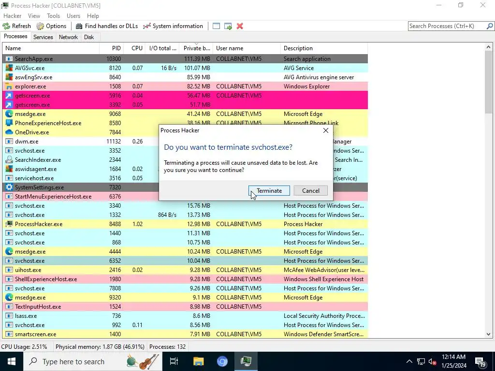The height and width of the screenshot is (371, 495).
Task: Select the uihost.exe process row
Action: point(185,270)
